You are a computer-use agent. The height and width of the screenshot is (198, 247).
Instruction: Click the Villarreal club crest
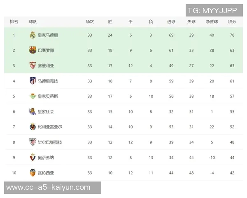[33, 127]
